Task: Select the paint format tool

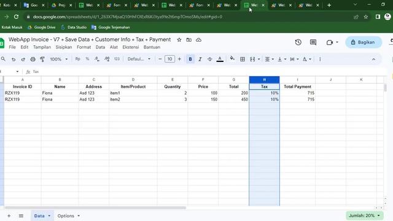Action: (42, 60)
